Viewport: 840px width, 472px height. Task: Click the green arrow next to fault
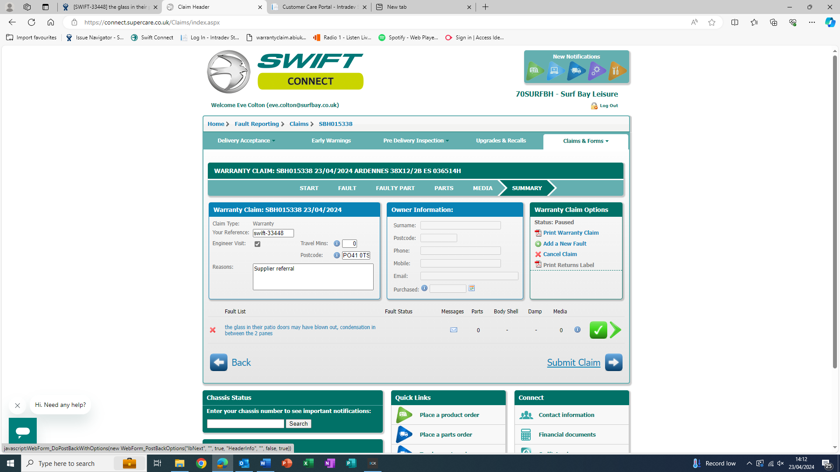pyautogui.click(x=616, y=330)
